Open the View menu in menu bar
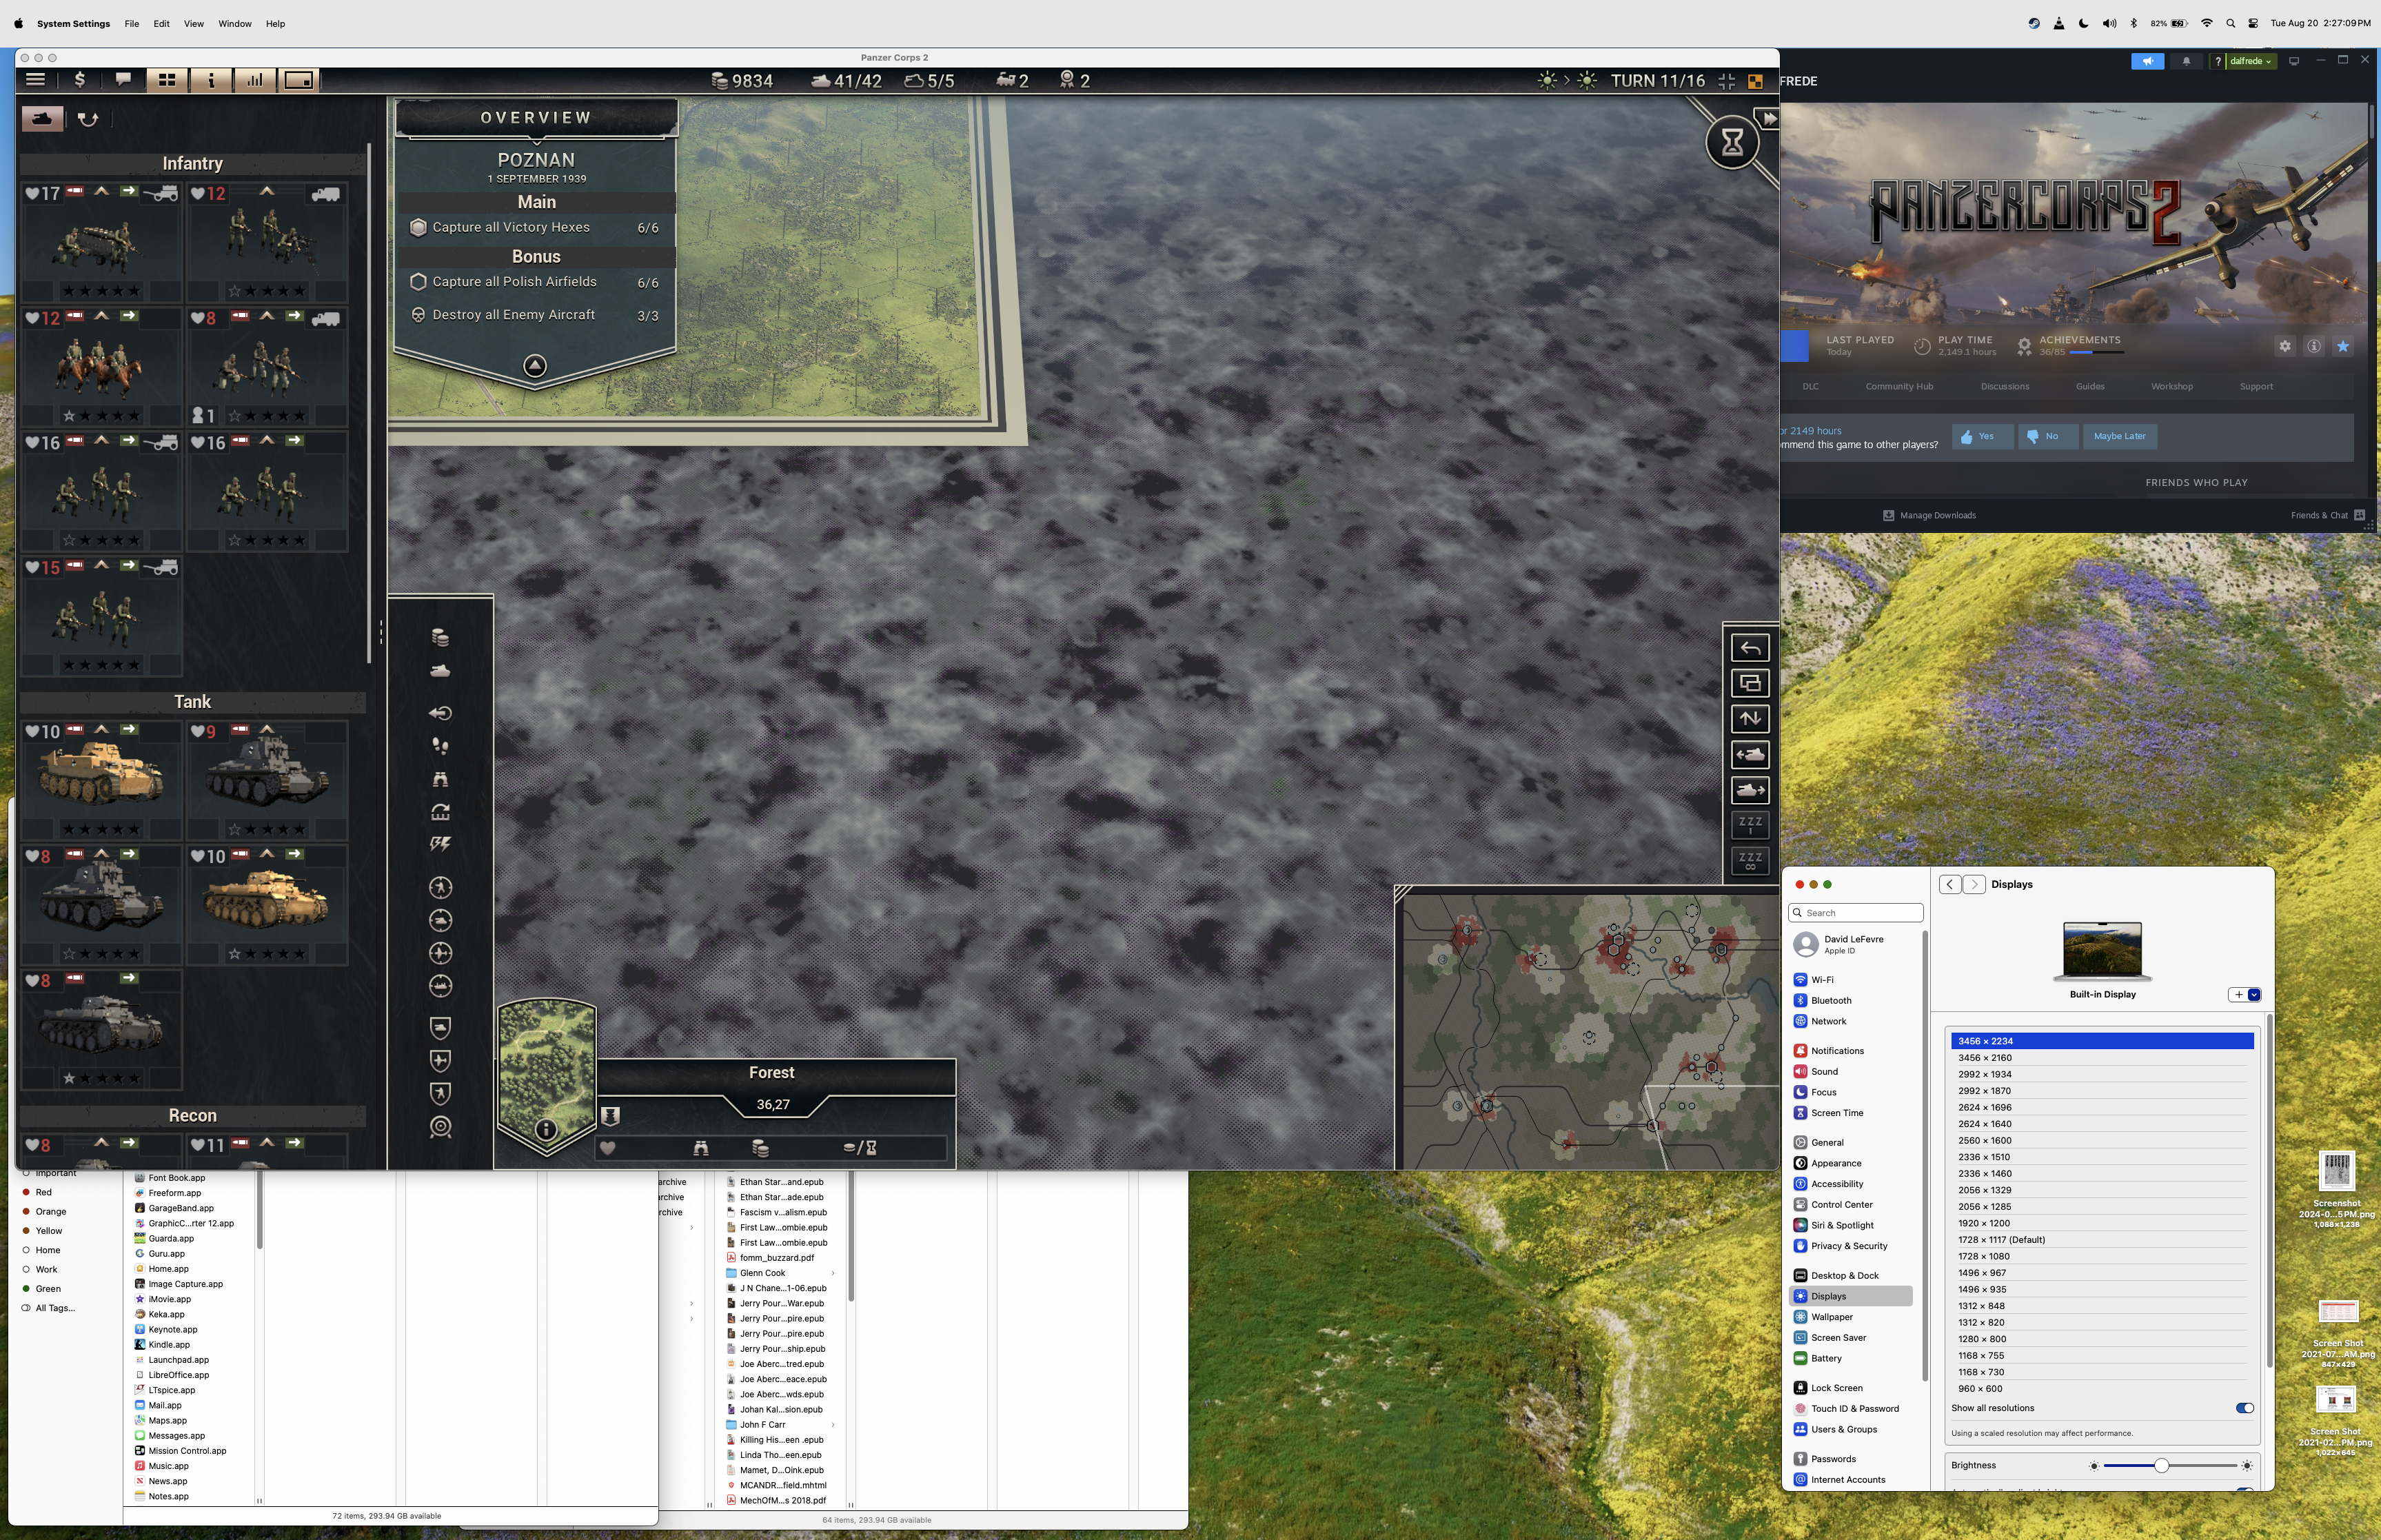Image resolution: width=2381 pixels, height=1540 pixels. [194, 24]
